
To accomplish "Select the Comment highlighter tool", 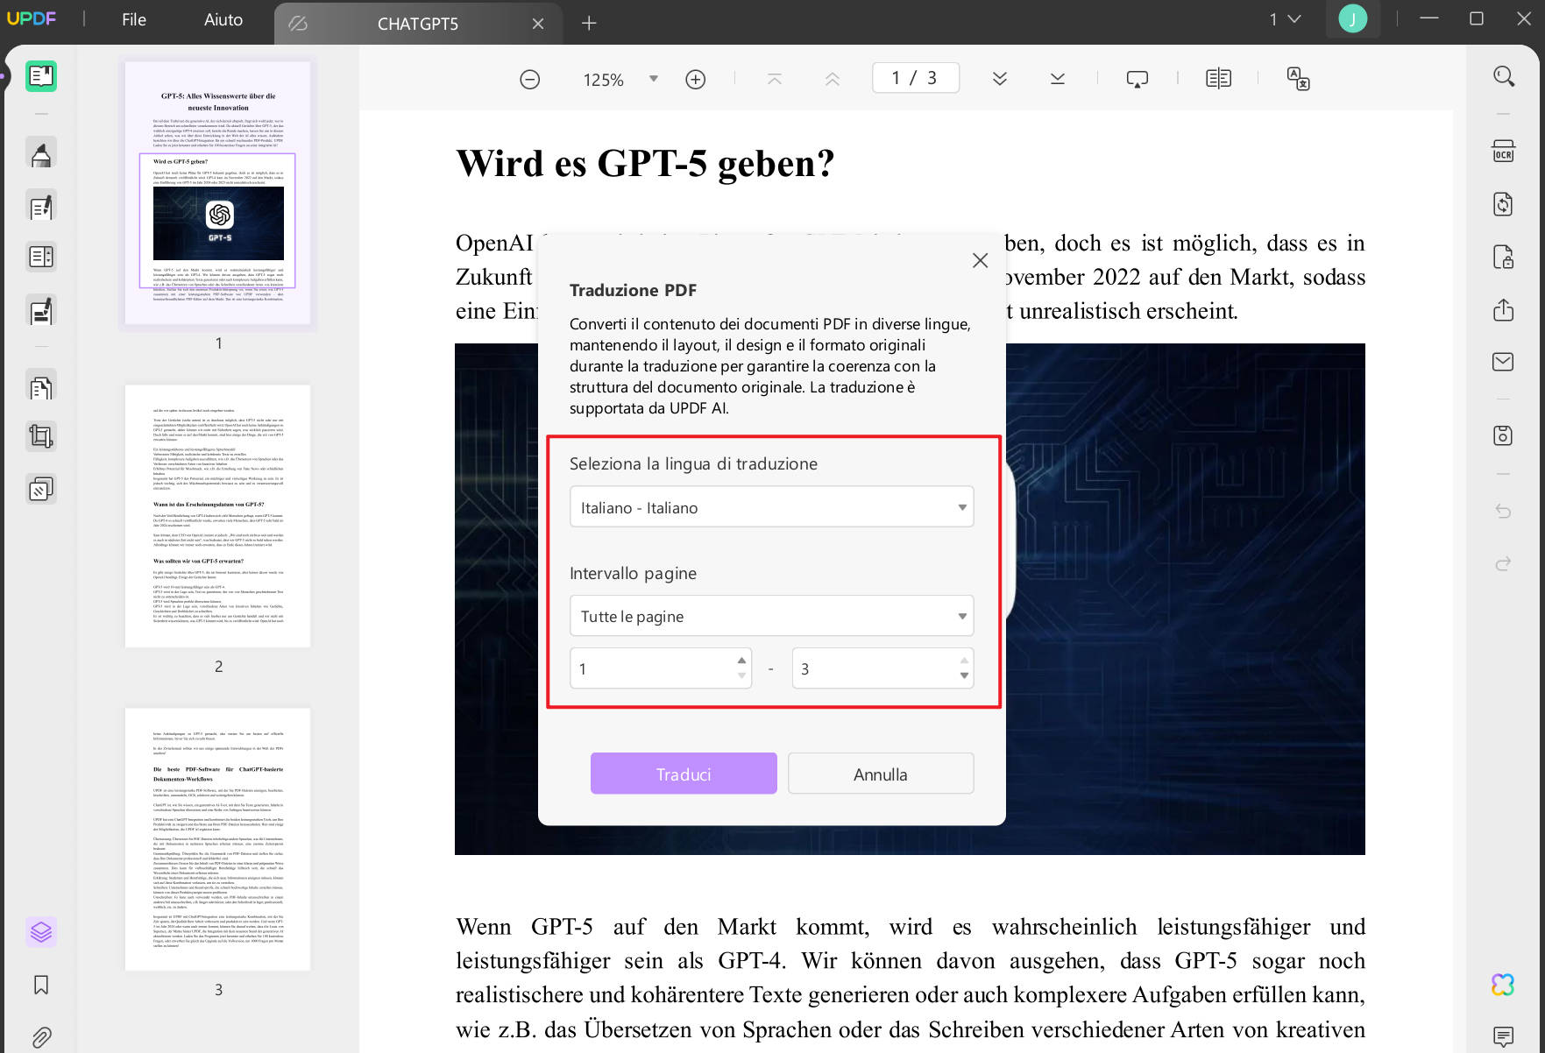I will tap(41, 154).
